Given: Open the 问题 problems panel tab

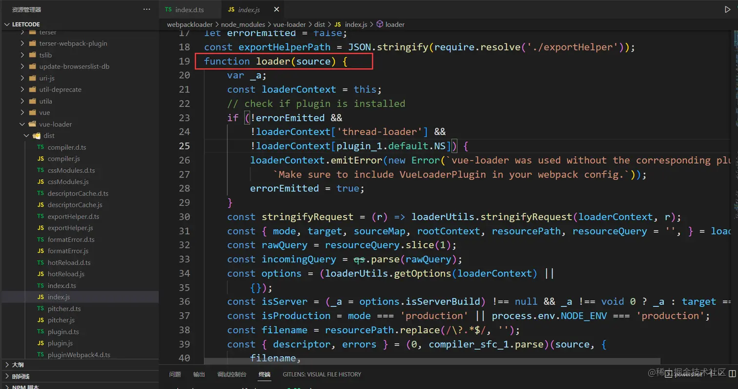Looking at the screenshot, I should click(x=175, y=374).
